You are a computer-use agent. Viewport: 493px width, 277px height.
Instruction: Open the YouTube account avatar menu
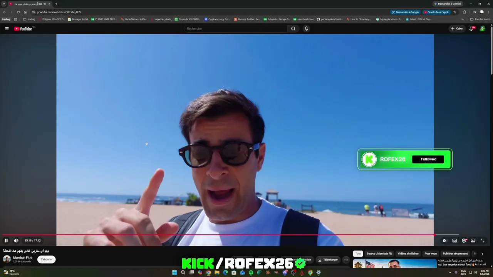[482, 28]
